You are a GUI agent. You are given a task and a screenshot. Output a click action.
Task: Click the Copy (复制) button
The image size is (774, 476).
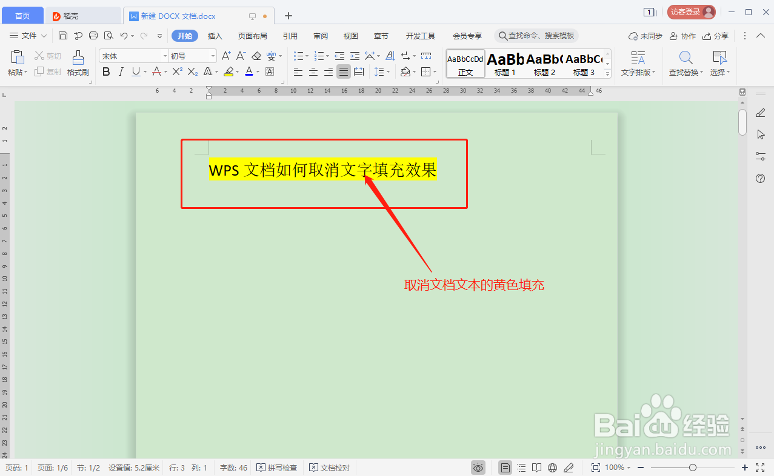point(48,72)
